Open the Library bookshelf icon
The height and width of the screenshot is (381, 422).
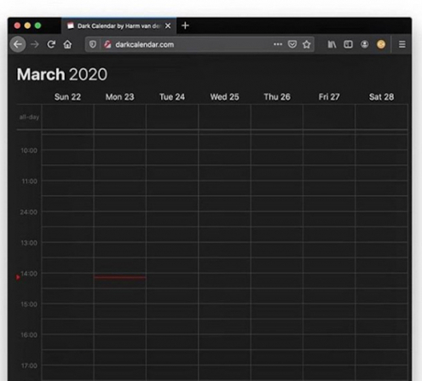332,44
